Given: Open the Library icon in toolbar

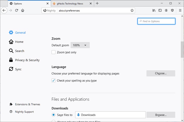Looking at the screenshot, I should click(x=154, y=10).
